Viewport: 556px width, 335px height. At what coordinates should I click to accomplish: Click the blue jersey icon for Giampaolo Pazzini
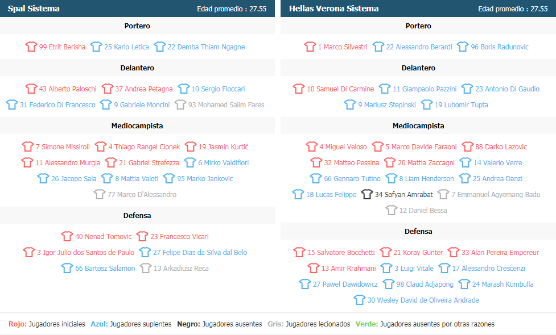pyautogui.click(x=385, y=89)
